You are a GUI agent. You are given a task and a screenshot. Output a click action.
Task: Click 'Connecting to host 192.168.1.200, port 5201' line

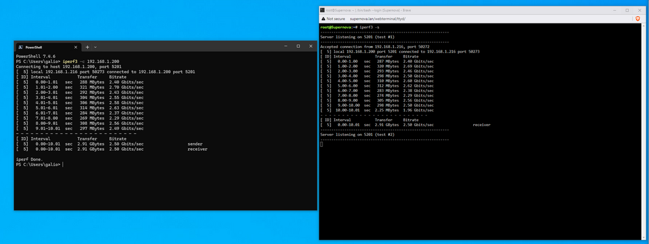pyautogui.click(x=68, y=67)
